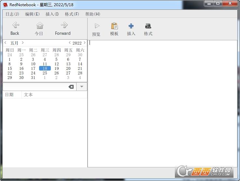
Task: Open the 帮助(H) menu
Action: pyautogui.click(x=93, y=14)
